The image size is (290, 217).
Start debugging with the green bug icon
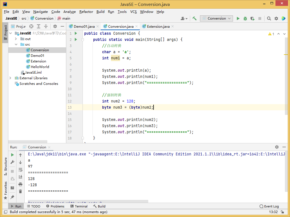[245, 18]
